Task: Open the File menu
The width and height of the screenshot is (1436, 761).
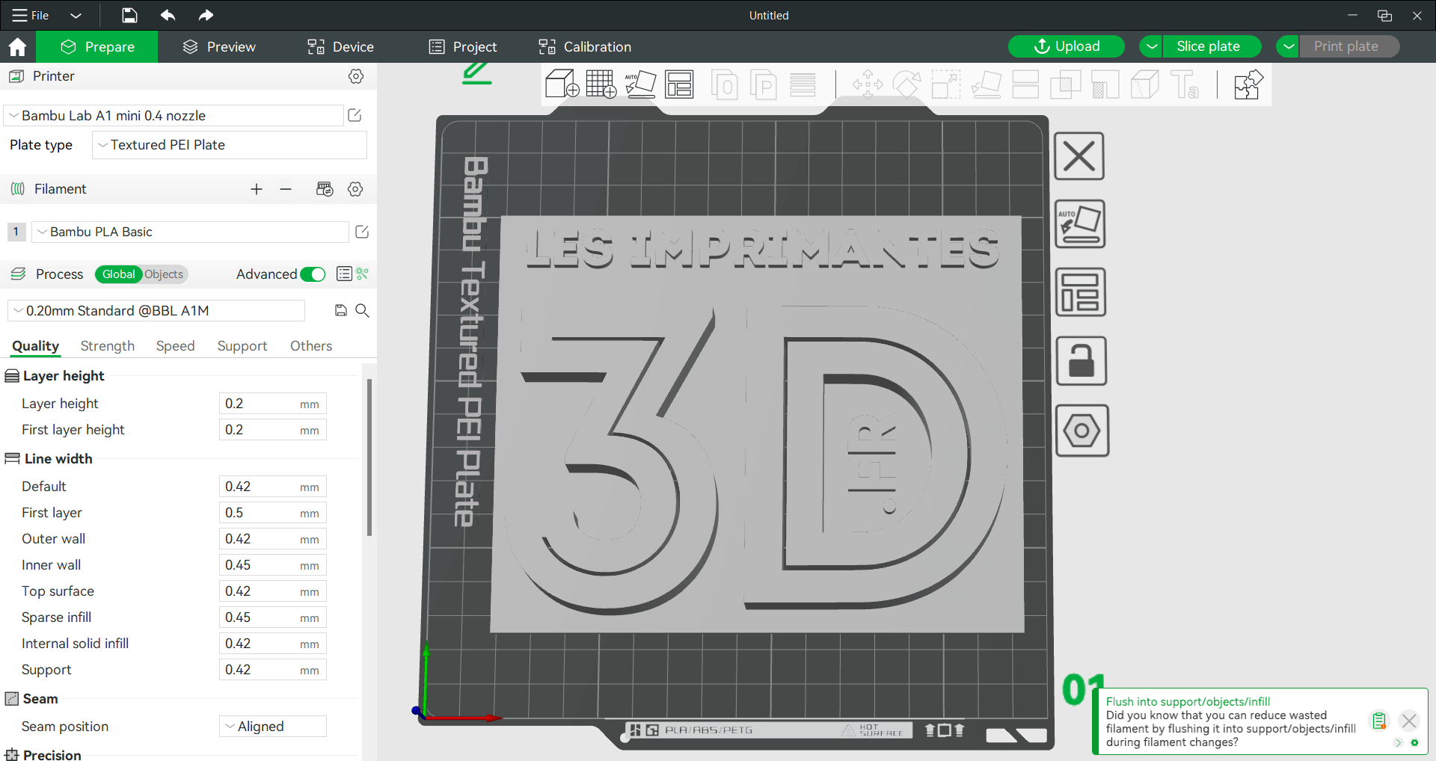Action: click(x=31, y=15)
